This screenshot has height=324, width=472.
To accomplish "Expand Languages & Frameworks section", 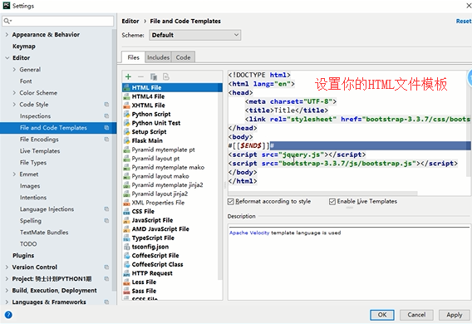I will click(x=7, y=302).
